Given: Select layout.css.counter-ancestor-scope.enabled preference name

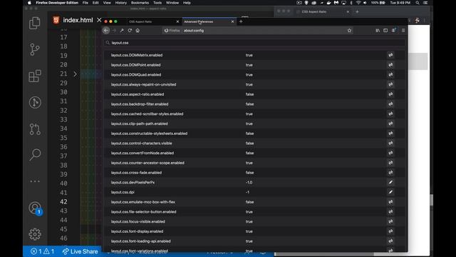Looking at the screenshot, I should click(147, 163).
